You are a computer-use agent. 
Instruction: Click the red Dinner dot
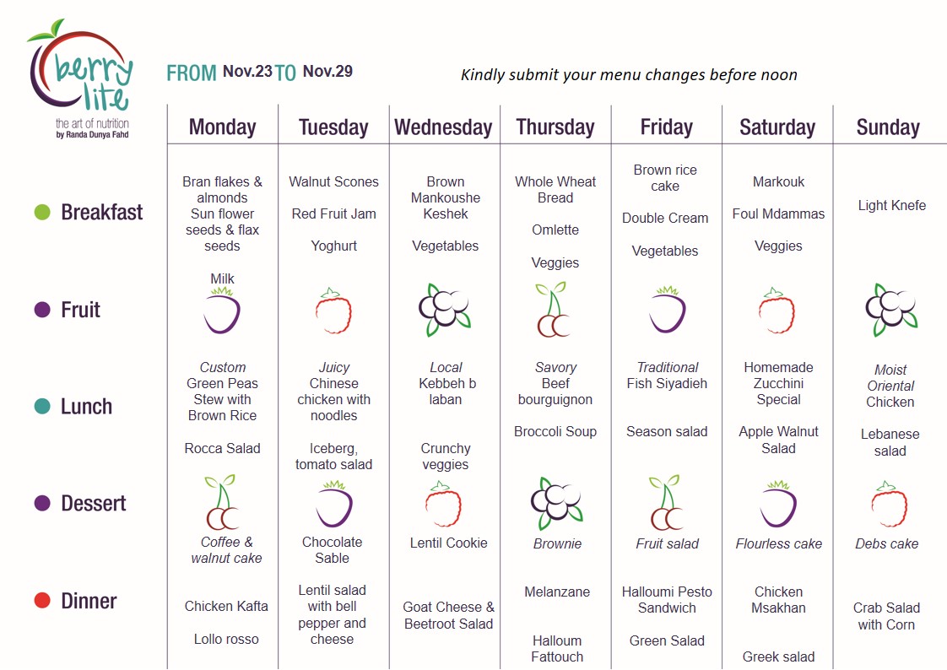pos(42,601)
